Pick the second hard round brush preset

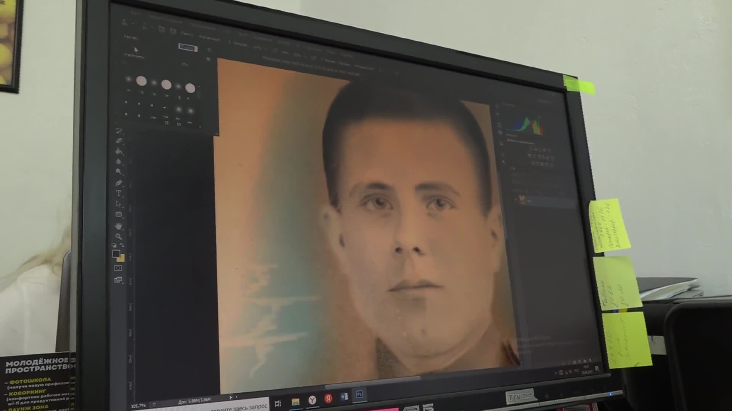(x=166, y=84)
